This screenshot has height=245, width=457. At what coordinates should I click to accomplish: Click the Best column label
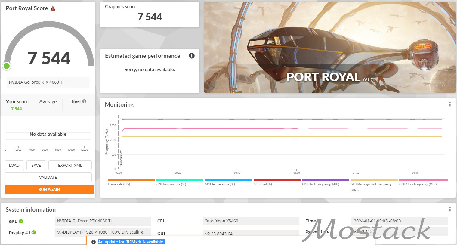click(76, 101)
